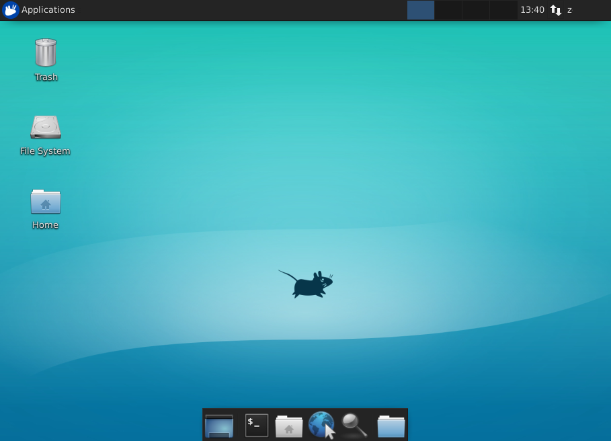Launch the Web Browser globe icon

coord(321,425)
